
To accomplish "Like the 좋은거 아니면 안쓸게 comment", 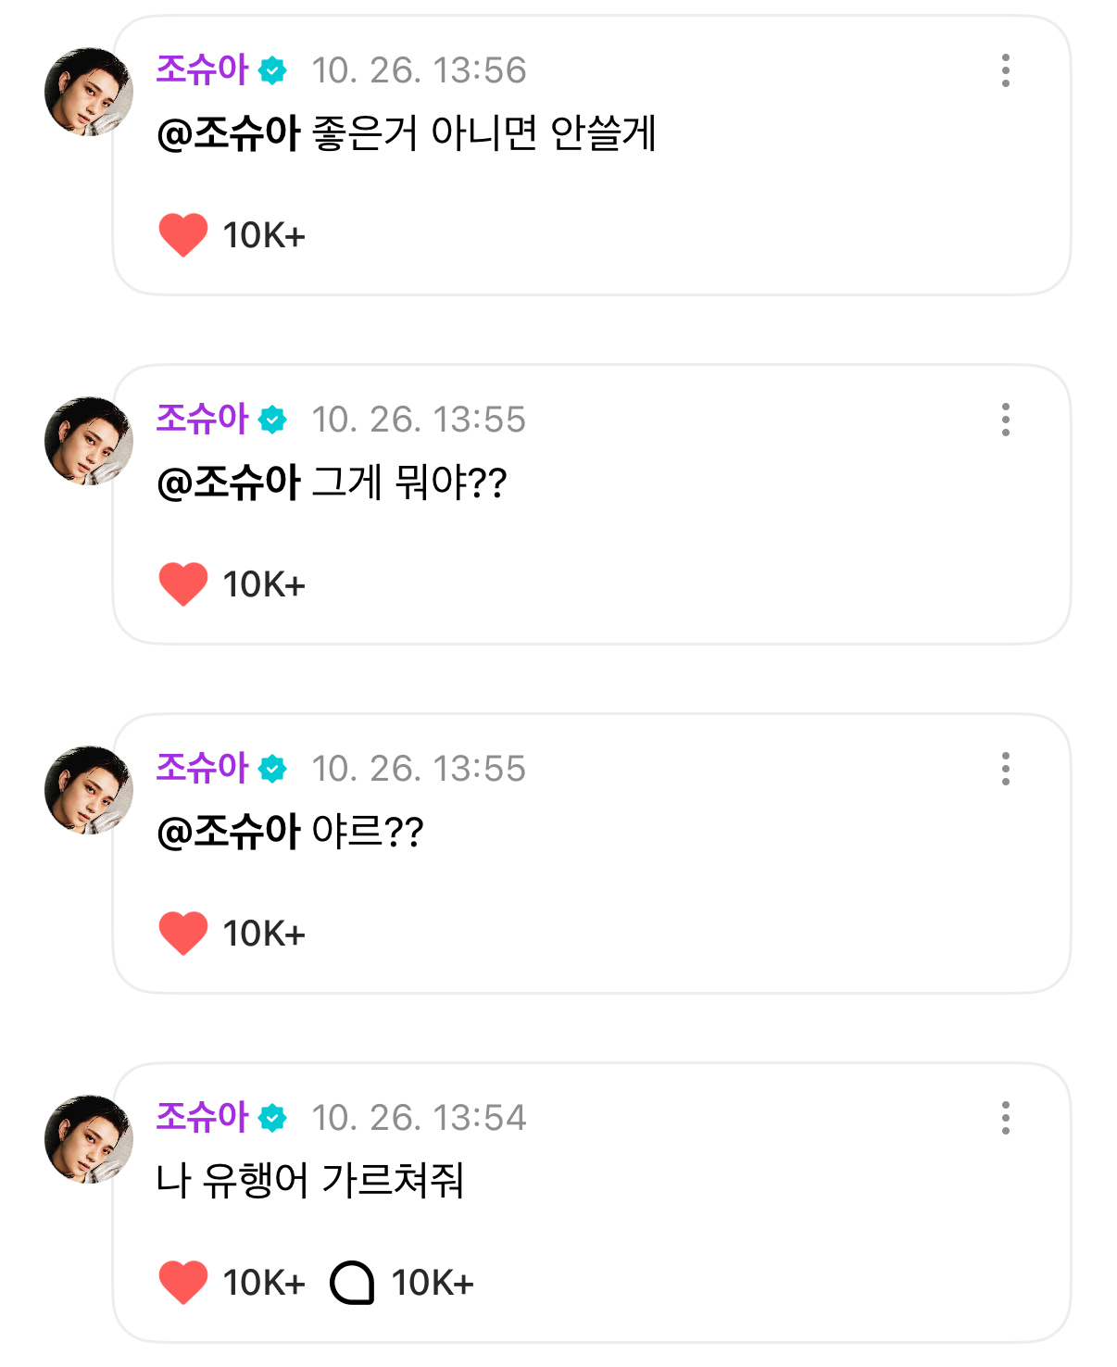I will (183, 235).
